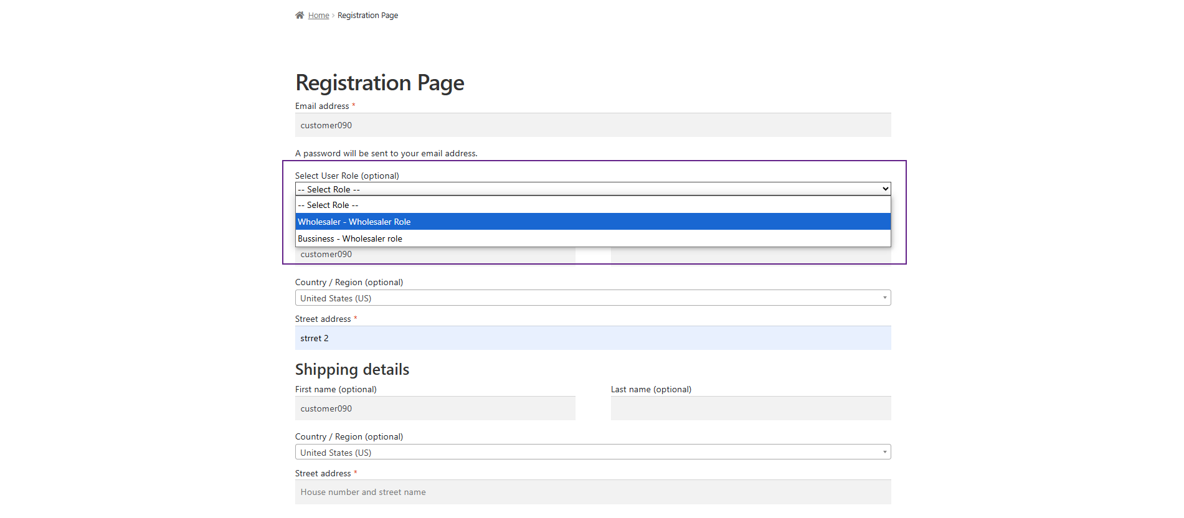Click the home icon in breadcrumb

[300, 15]
